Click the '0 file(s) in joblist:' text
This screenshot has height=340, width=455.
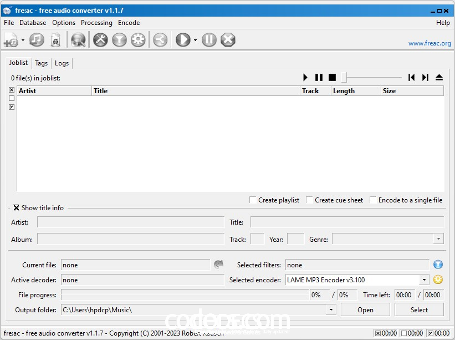click(x=35, y=78)
